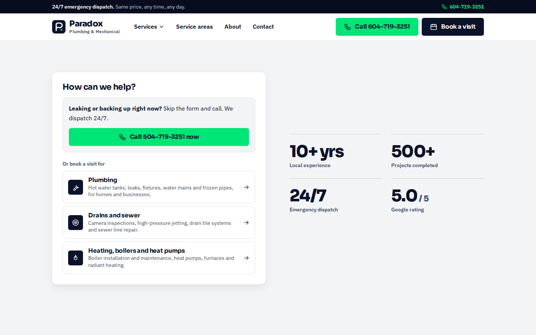
Task: Click 'Leaking or backing up right now?' text
Action: 115,108
